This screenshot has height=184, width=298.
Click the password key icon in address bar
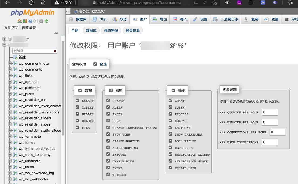[205, 2]
